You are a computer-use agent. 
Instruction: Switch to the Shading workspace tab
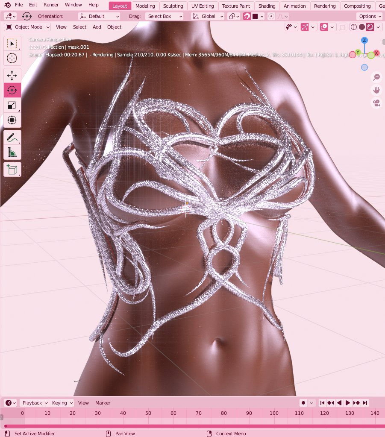click(x=267, y=6)
